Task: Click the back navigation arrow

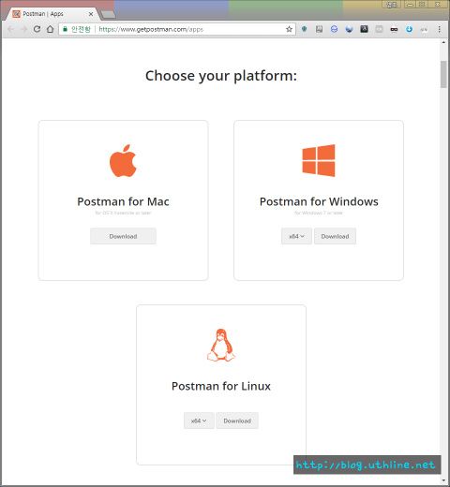Action: [10, 29]
